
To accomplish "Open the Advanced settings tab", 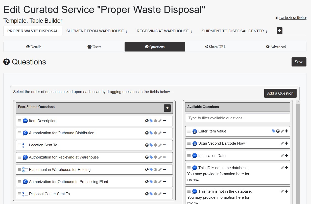I will point(276,47).
